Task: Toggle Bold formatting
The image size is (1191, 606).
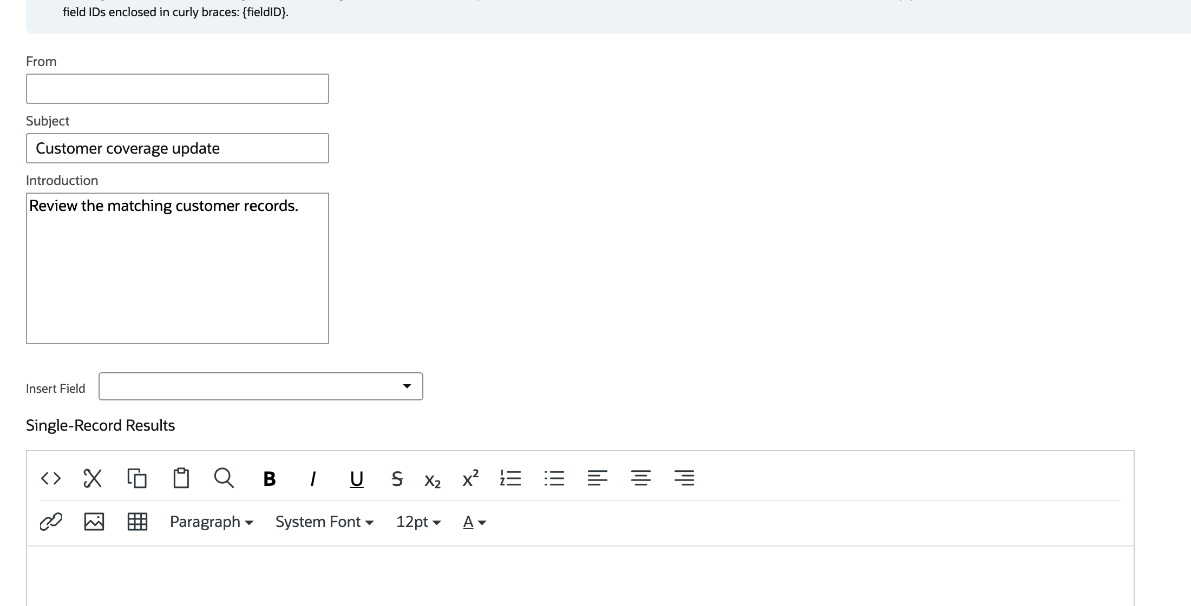Action: pos(269,479)
